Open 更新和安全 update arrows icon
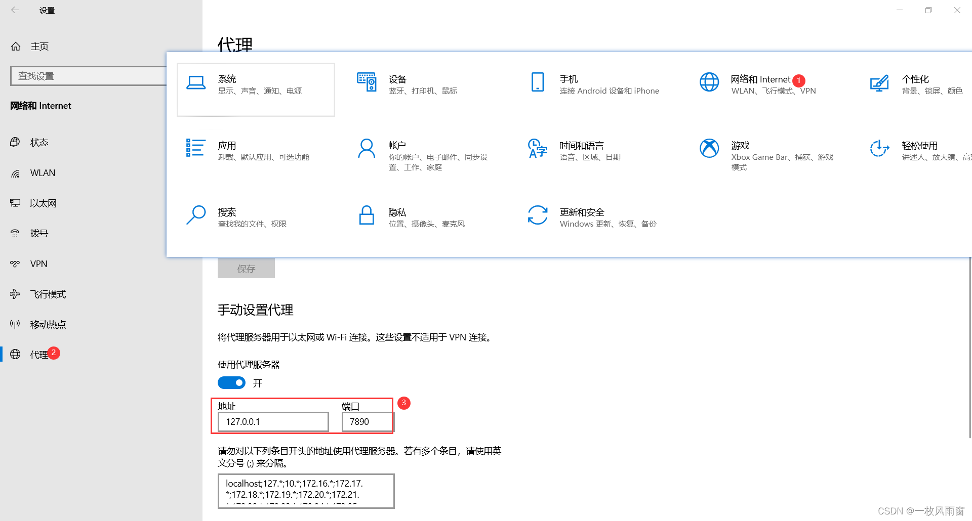The width and height of the screenshot is (972, 521). click(538, 215)
